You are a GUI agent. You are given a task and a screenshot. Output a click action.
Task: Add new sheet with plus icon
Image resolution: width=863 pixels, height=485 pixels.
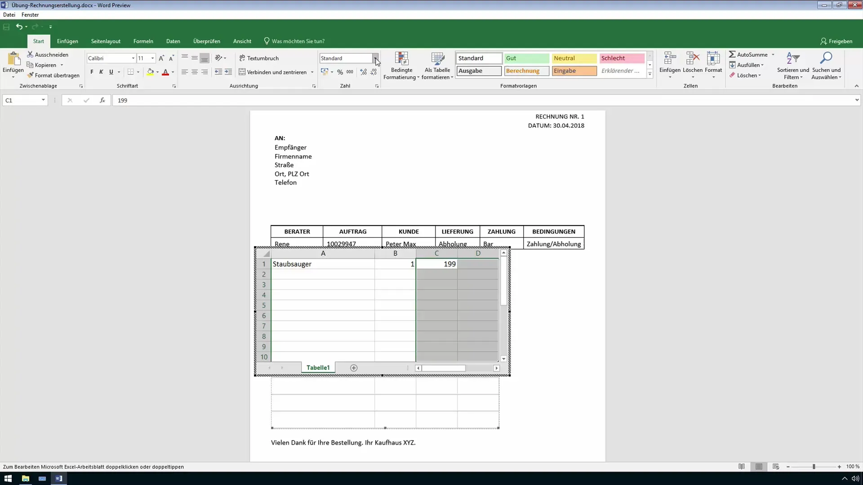[x=354, y=368]
